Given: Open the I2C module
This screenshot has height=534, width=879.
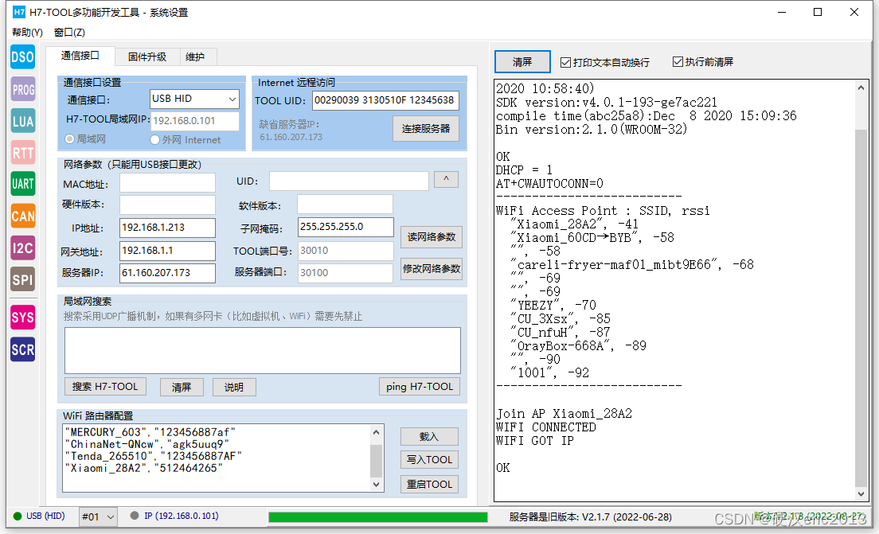Looking at the screenshot, I should (x=22, y=248).
